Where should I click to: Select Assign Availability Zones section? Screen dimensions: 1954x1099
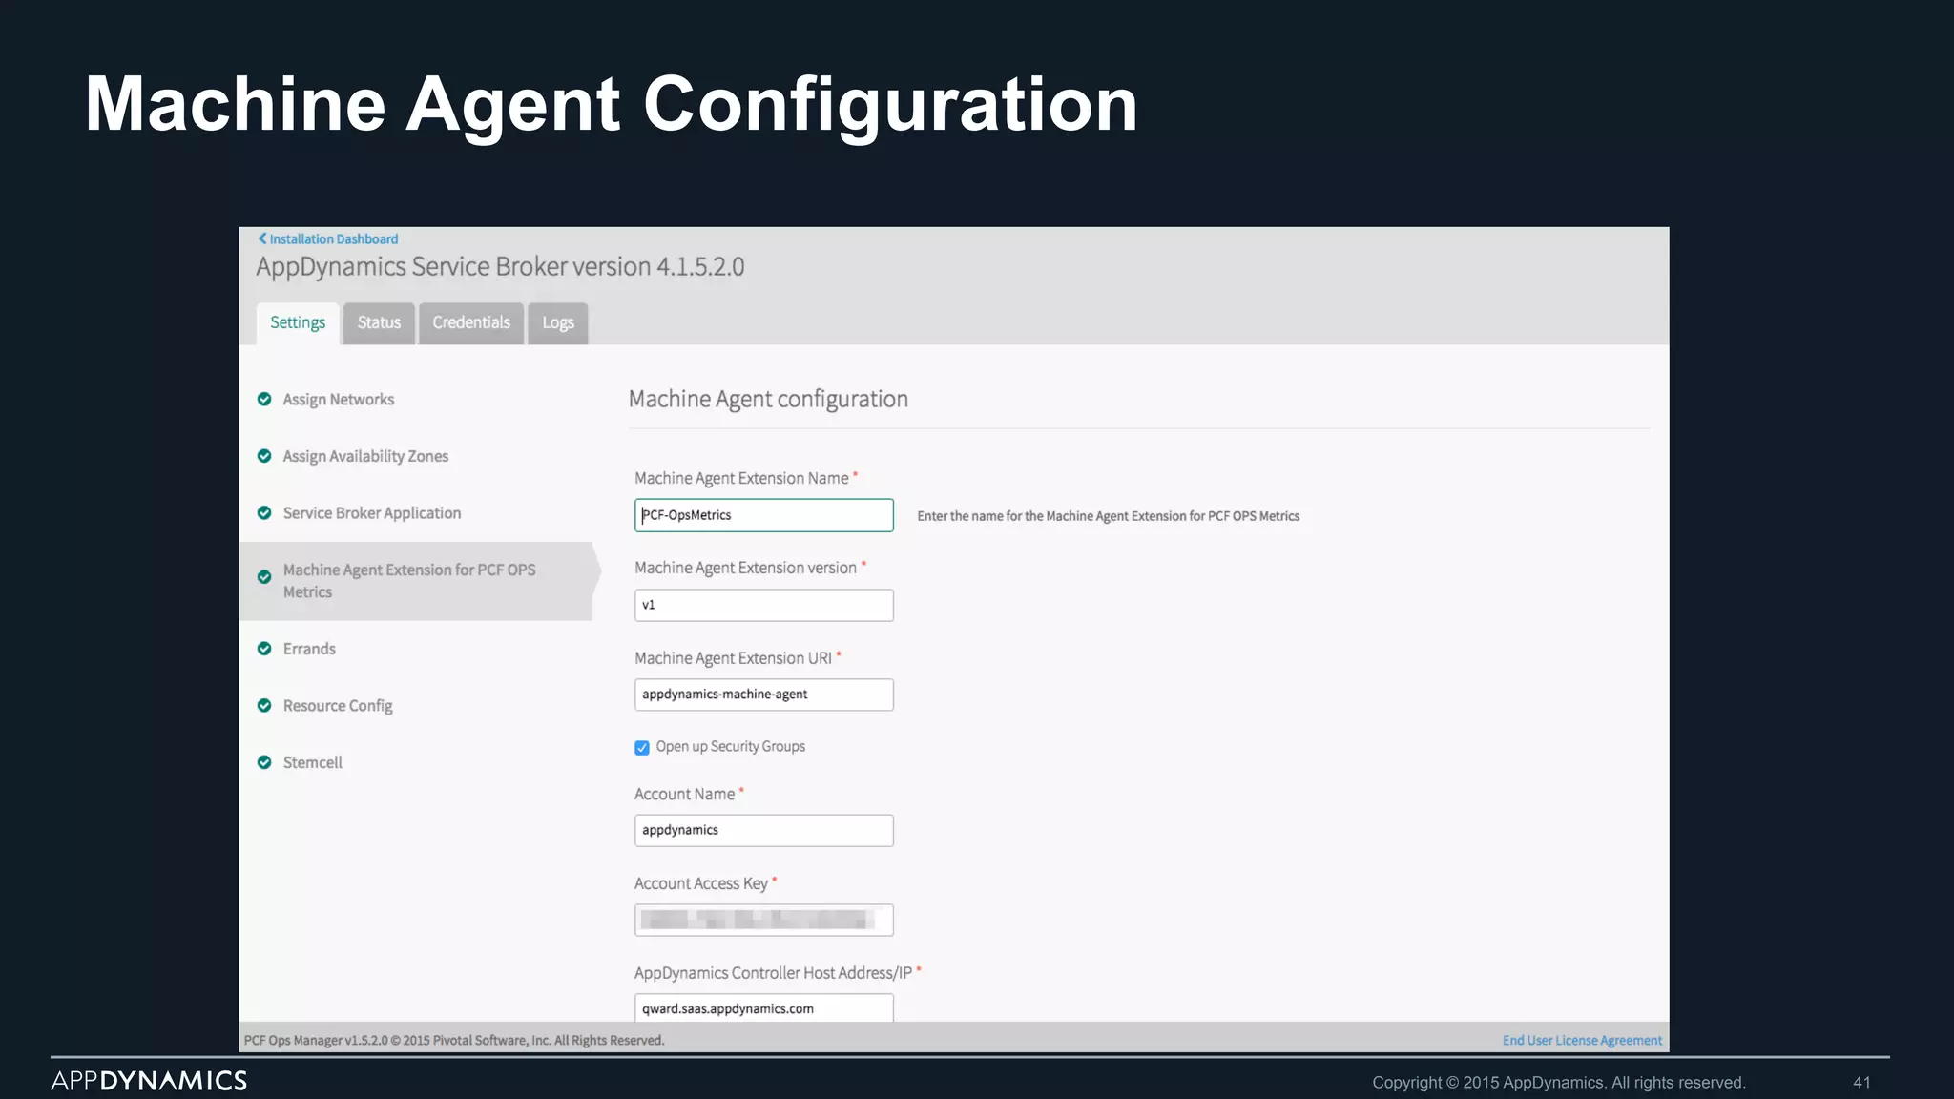coord(365,457)
